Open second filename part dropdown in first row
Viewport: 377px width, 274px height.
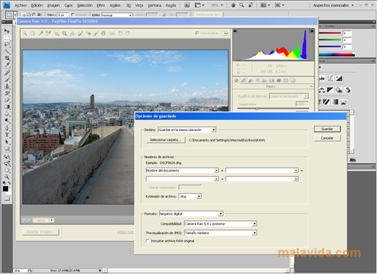click(262, 170)
